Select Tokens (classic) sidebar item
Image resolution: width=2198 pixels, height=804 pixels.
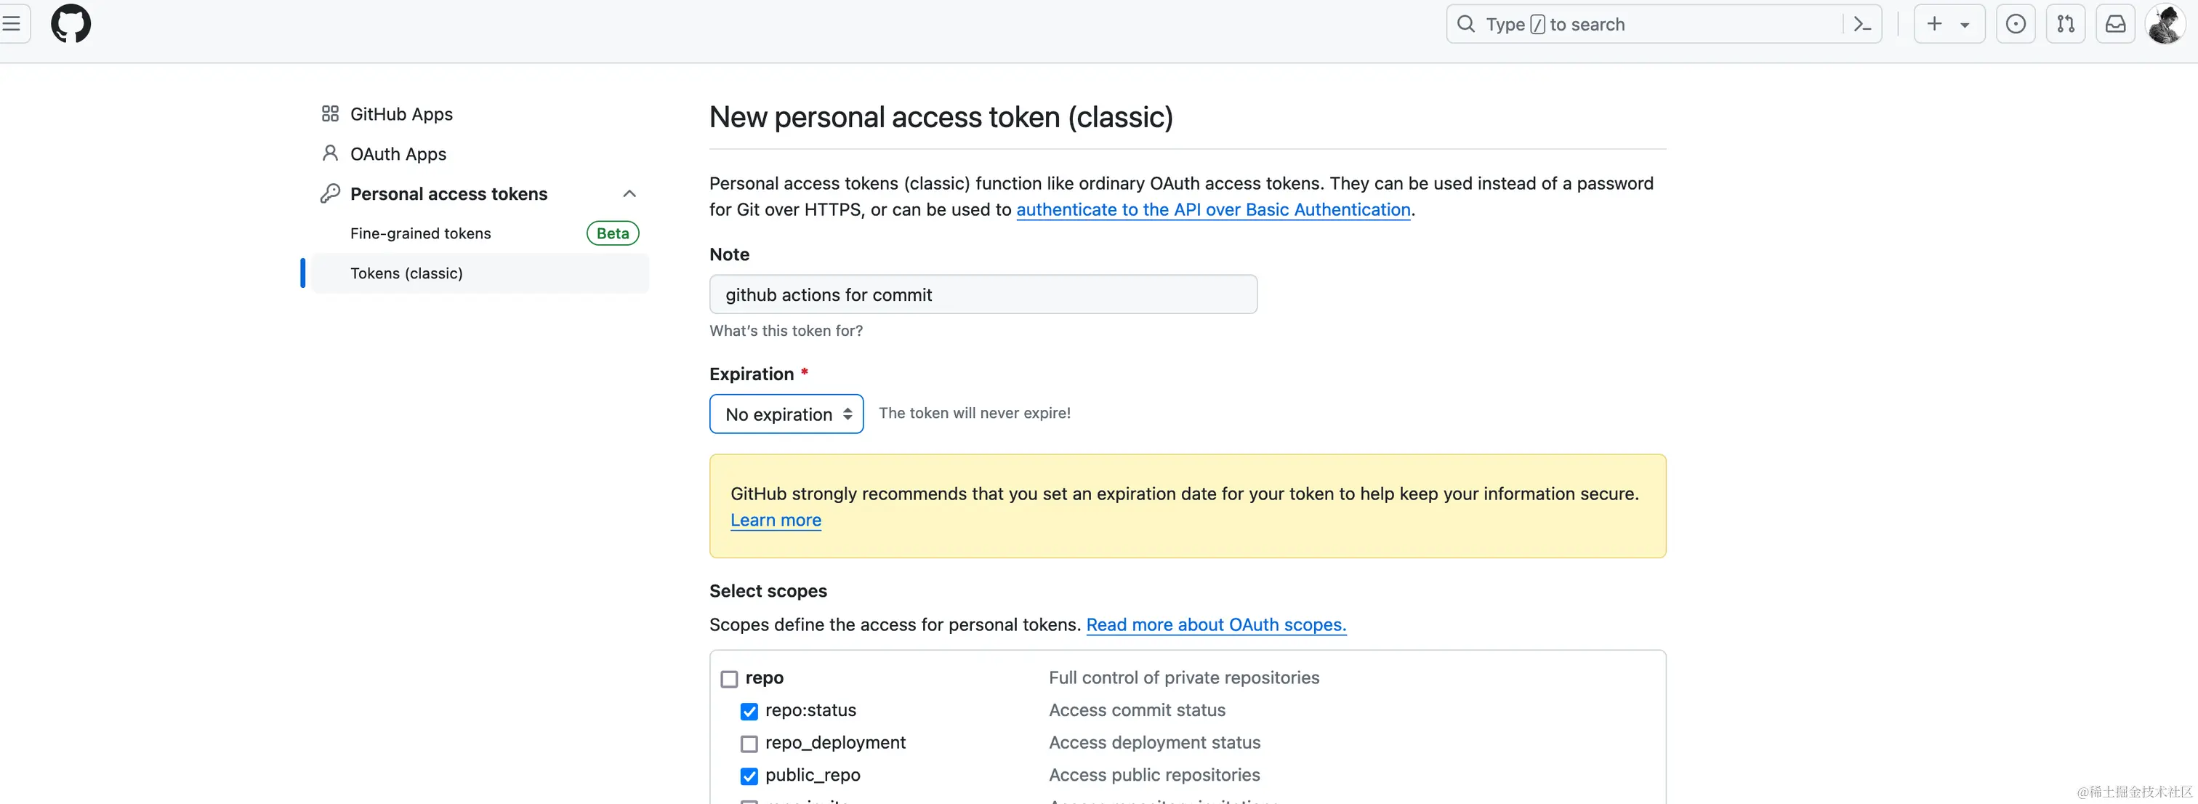(x=480, y=273)
